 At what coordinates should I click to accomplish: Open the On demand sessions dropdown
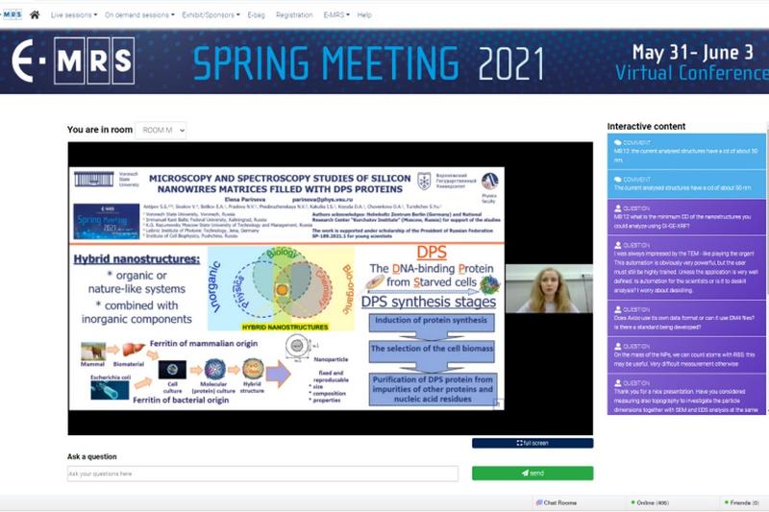click(139, 15)
